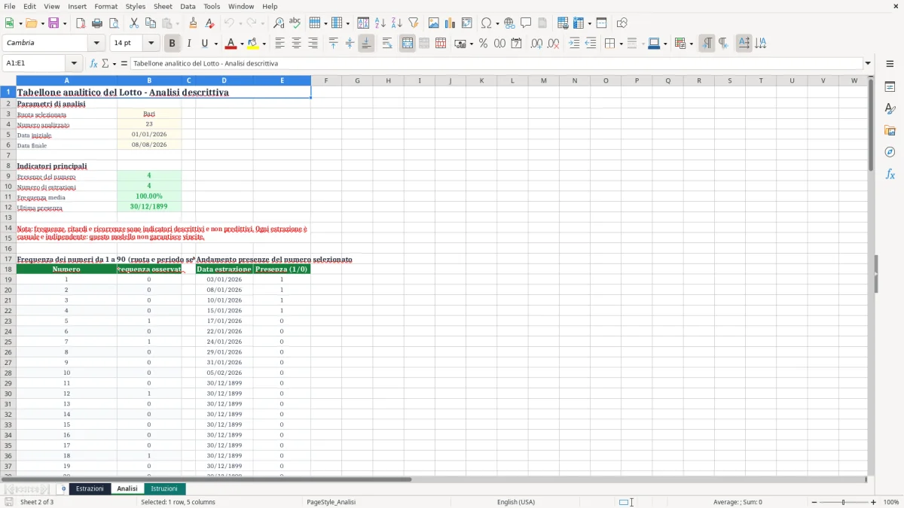Click the Sort Ascending icon

(x=380, y=23)
